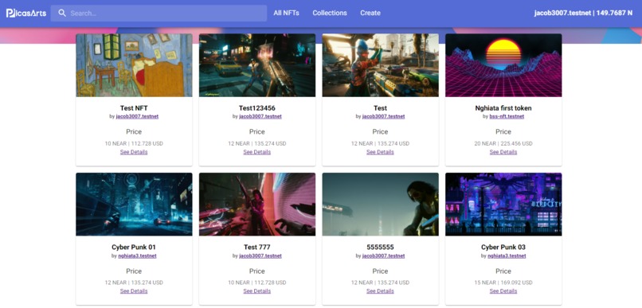Click the Test123456 title text

coord(257,108)
